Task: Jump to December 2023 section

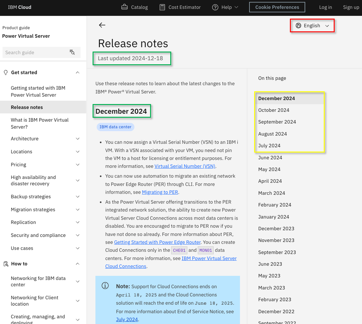Action: coord(276,229)
